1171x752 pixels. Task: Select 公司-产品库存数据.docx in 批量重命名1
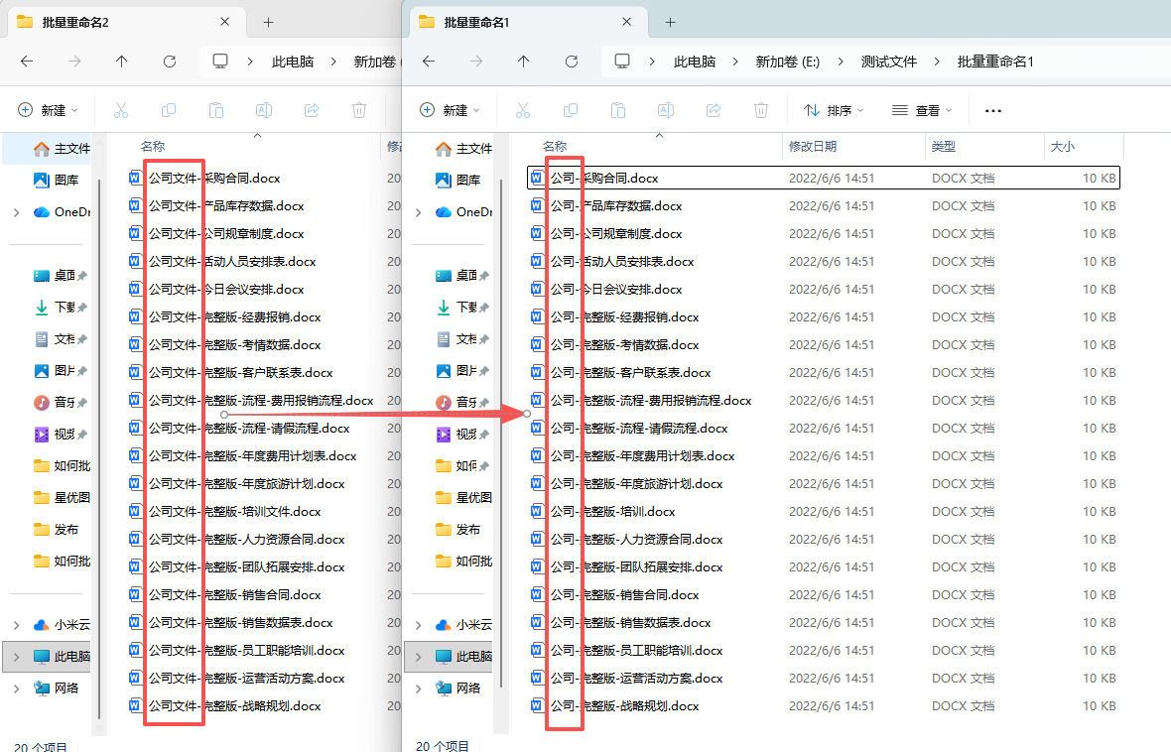click(x=823, y=205)
